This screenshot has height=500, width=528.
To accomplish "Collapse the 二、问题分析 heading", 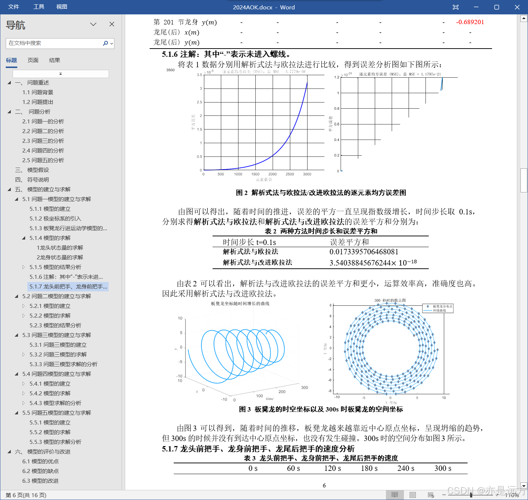I will click(9, 112).
